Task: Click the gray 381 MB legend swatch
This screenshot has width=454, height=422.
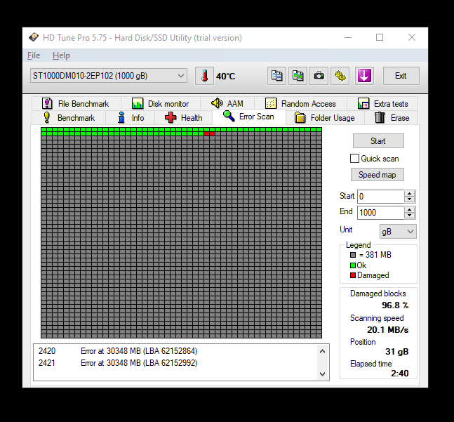Action: (x=353, y=255)
